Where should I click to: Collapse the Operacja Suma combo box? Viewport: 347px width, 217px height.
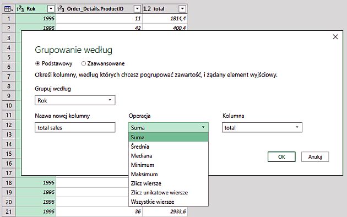pos(169,127)
